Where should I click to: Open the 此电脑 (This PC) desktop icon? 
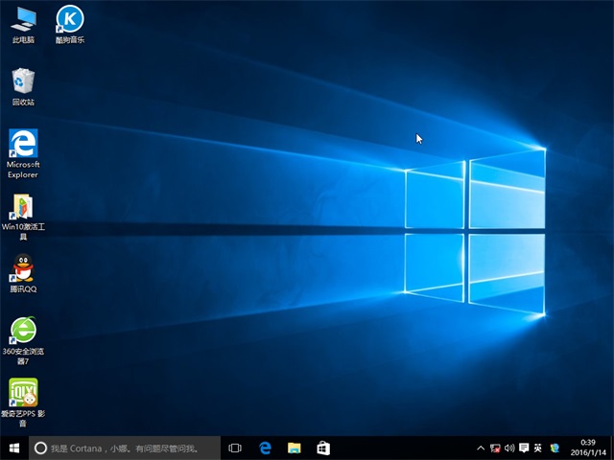22,19
